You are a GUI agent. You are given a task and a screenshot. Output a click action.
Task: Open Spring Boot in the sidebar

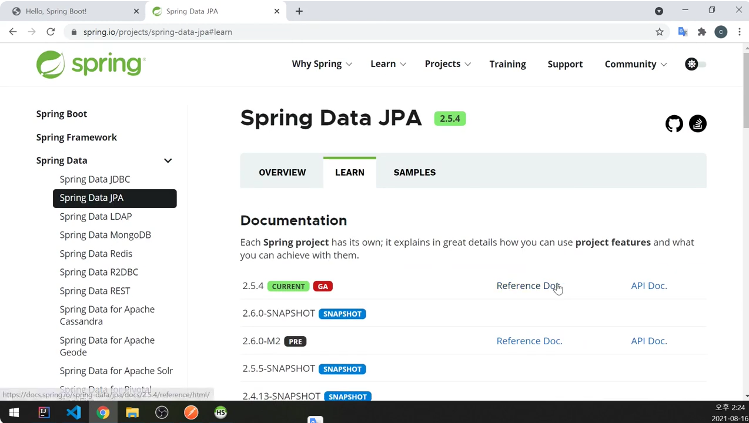click(61, 114)
